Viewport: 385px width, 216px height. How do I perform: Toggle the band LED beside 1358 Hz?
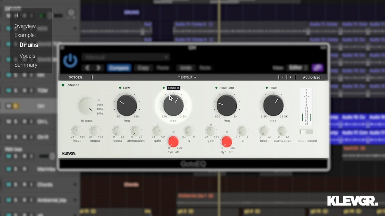[164, 88]
